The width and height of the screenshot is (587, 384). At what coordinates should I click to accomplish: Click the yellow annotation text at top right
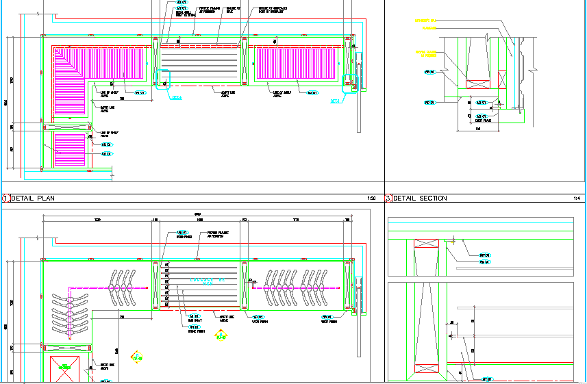425,21
